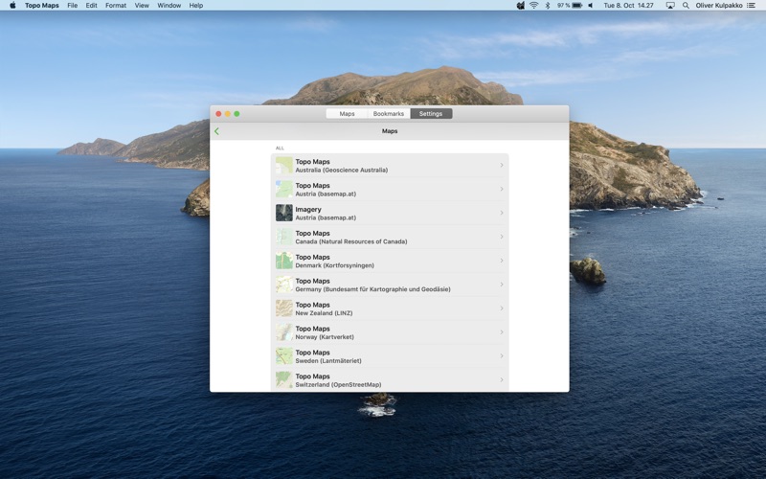This screenshot has width=766, height=479.
Task: Open the File menu
Action: coord(73,6)
